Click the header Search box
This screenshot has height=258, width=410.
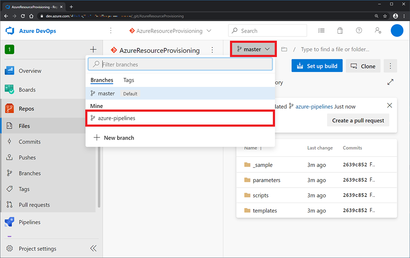tap(267, 31)
